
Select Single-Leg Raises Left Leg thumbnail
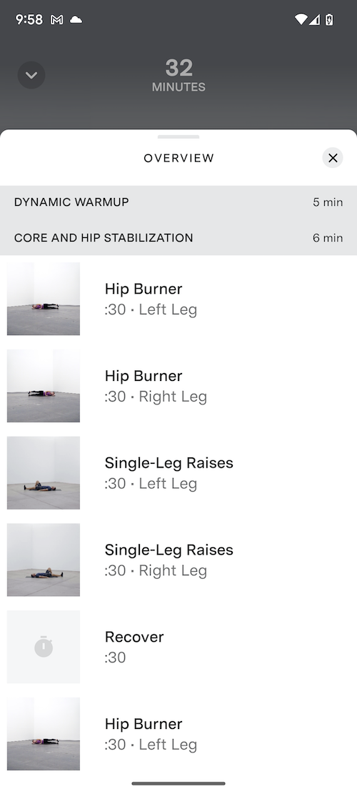pos(44,472)
